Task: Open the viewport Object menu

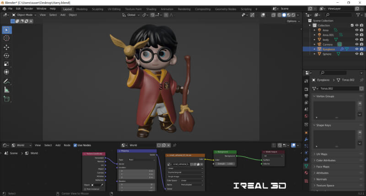Action: click(x=73, y=15)
